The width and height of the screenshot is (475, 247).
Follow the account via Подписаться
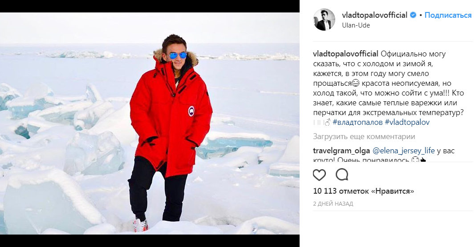[448, 15]
